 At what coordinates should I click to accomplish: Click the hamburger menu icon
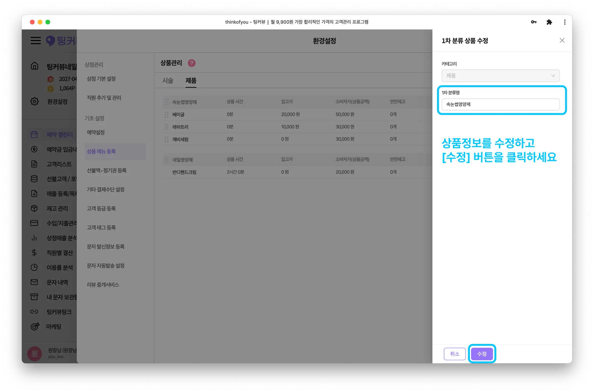[x=36, y=40]
